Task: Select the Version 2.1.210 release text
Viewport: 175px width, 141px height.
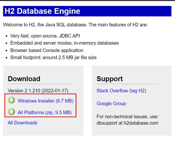Action: tap(38, 91)
